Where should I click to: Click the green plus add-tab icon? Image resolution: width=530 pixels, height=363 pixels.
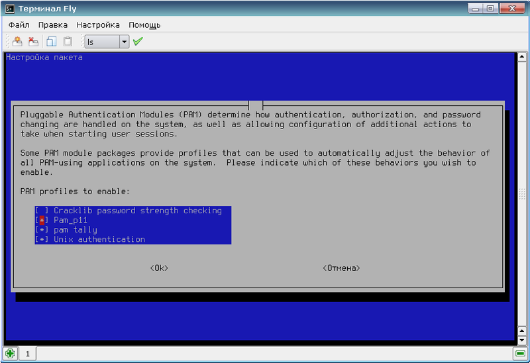pos(10,354)
